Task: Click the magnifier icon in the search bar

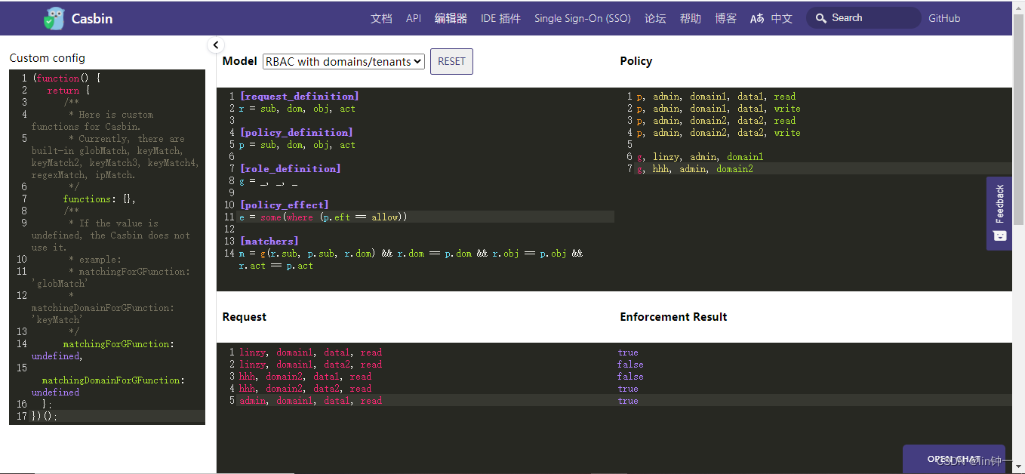Action: coord(820,17)
